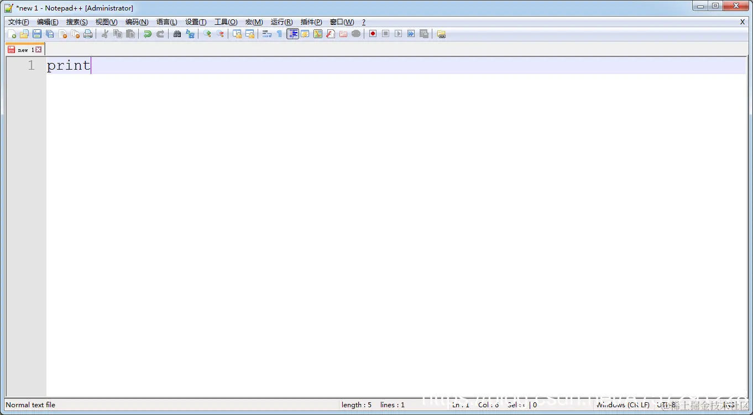Viewport: 753px width, 415px height.
Task: Open the 语言(L) menu
Action: click(167, 22)
